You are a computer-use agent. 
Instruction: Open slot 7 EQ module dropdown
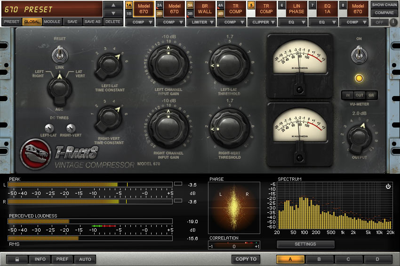click(323, 22)
